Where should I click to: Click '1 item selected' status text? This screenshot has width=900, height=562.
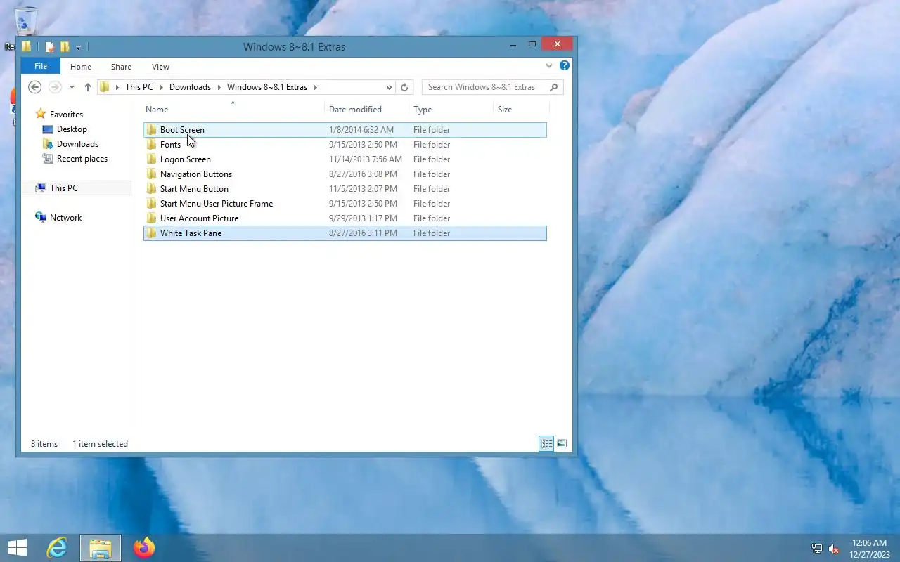pos(100,444)
